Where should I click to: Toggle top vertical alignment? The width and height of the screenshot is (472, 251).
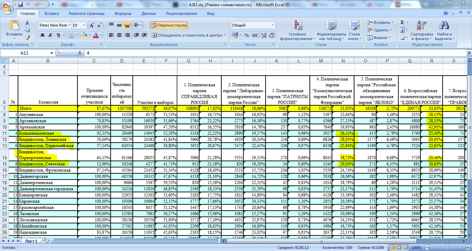[x=111, y=25]
